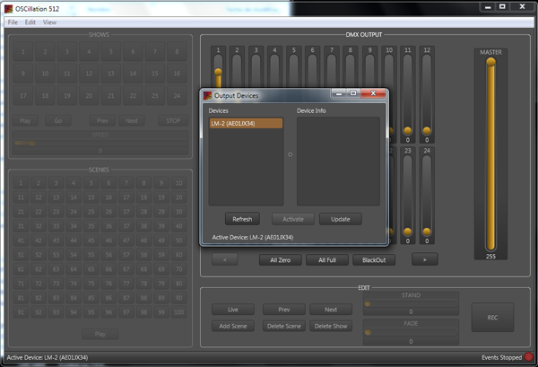538x367 pixels.
Task: Click the next DMX page arrow
Action: click(x=423, y=260)
